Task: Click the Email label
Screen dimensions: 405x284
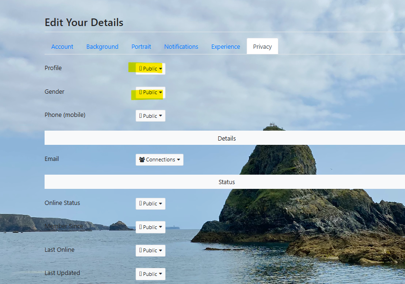Action: click(x=52, y=159)
